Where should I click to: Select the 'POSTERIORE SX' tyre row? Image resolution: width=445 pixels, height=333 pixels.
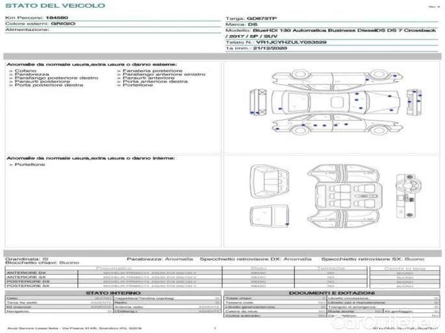[x=186, y=286]
